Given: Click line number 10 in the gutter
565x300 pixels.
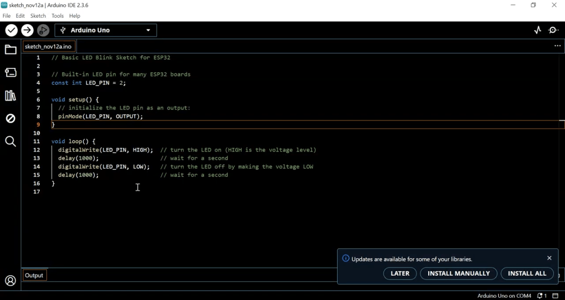Looking at the screenshot, I should click(36, 133).
